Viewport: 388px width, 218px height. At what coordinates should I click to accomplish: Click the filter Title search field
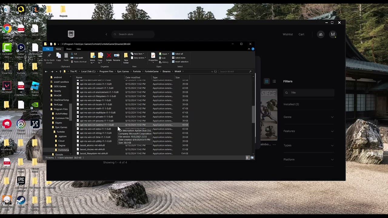[x=309, y=93]
